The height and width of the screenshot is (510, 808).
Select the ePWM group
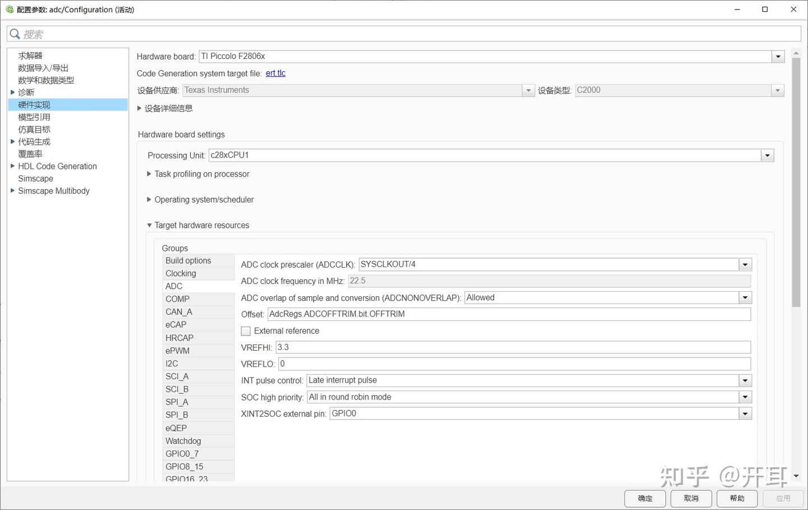click(177, 350)
